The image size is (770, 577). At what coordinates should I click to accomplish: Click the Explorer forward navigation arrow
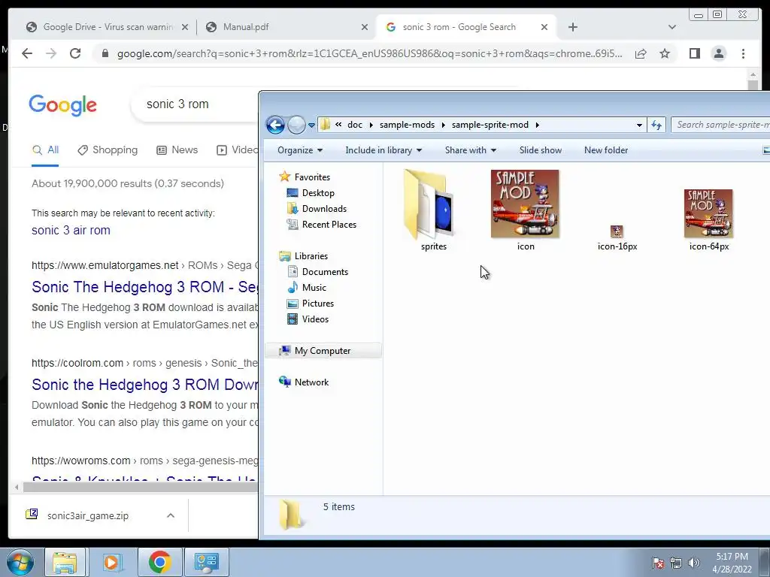[296, 125]
